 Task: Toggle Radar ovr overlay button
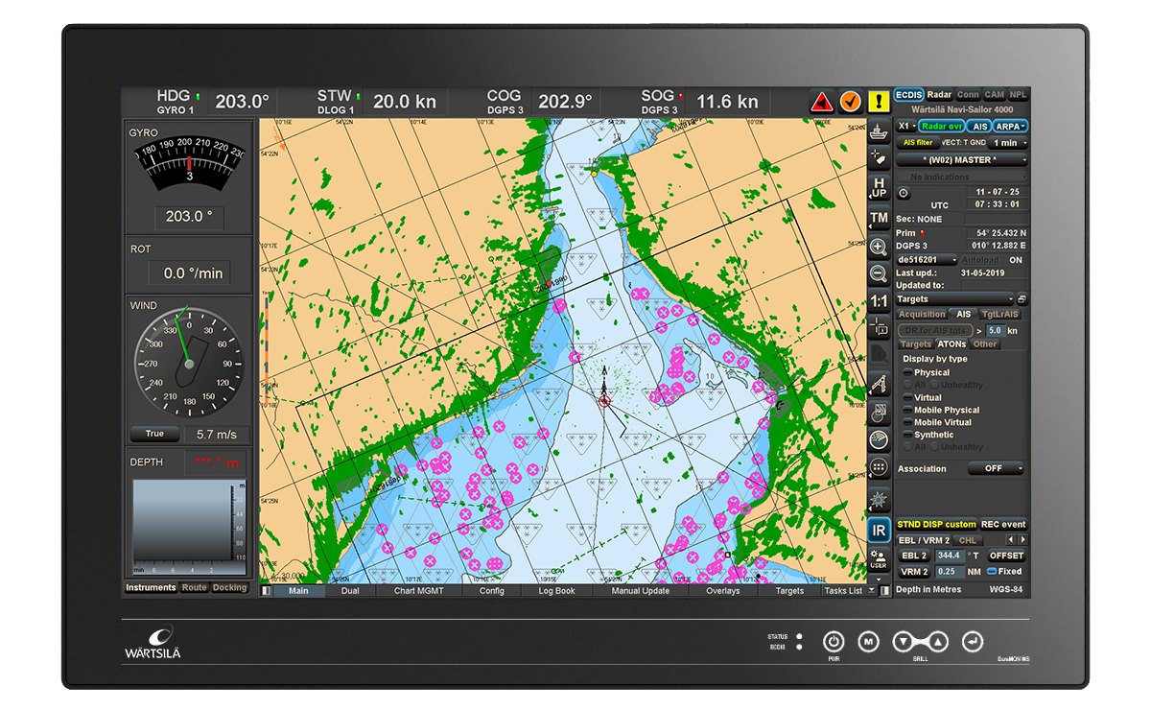coord(940,126)
